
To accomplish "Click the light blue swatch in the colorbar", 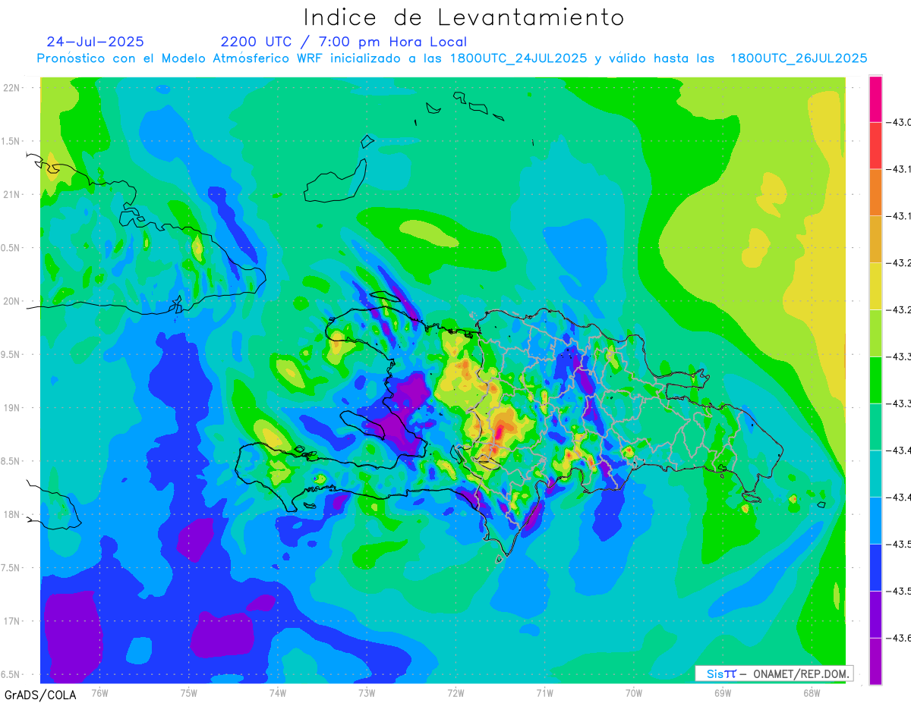I will 875,520.
